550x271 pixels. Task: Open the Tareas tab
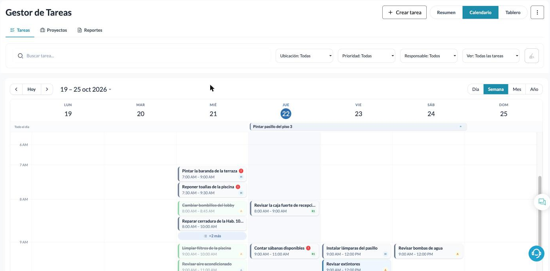20,30
